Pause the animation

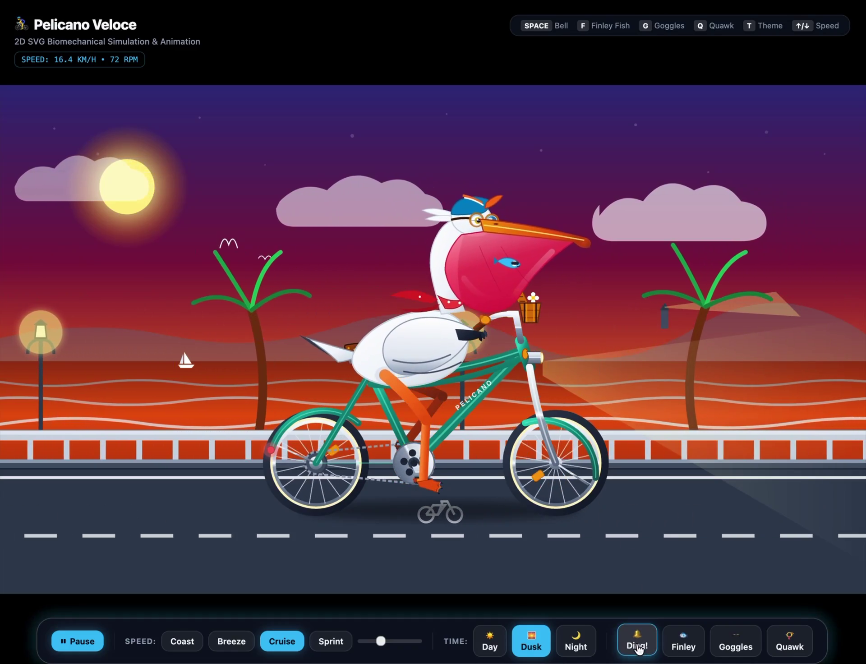click(x=78, y=641)
